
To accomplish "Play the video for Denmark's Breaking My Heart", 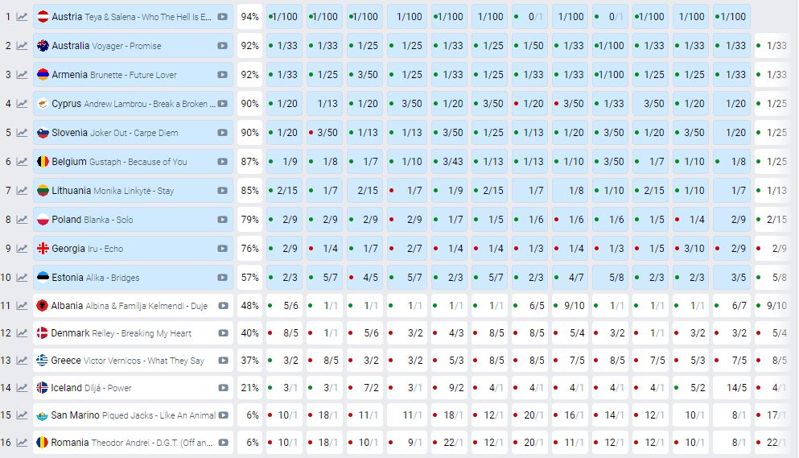I will coord(223,333).
